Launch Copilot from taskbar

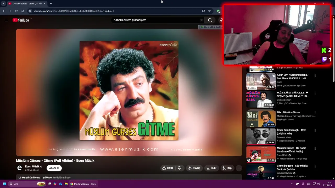[55, 184]
